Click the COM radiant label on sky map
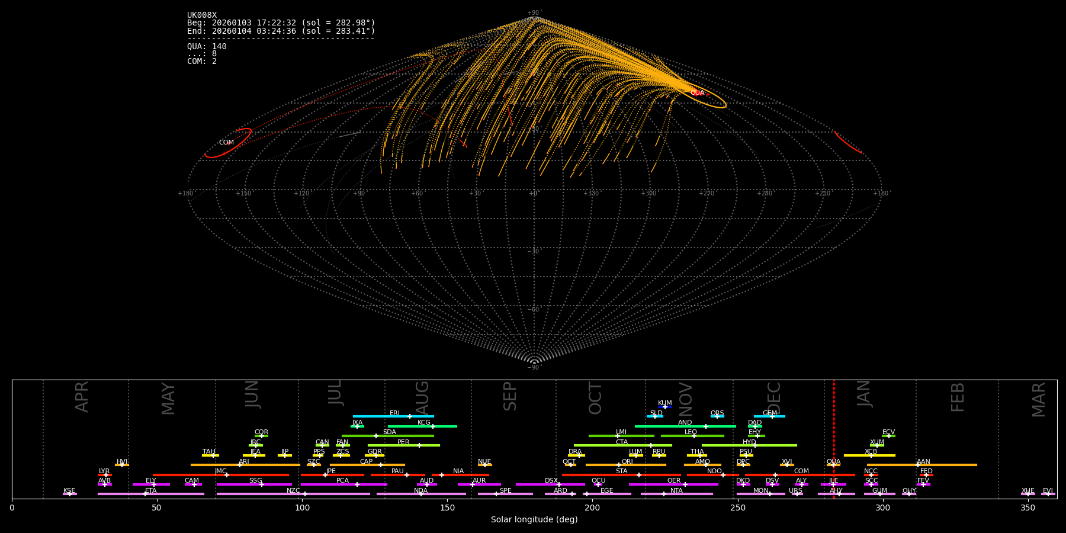The image size is (1066, 533). [226, 143]
